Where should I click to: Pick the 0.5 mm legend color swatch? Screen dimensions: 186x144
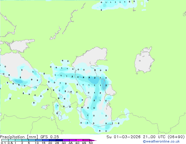point(12,140)
